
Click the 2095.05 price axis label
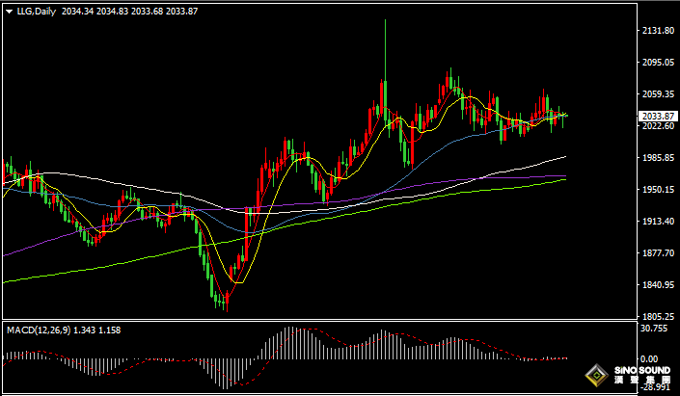point(657,63)
